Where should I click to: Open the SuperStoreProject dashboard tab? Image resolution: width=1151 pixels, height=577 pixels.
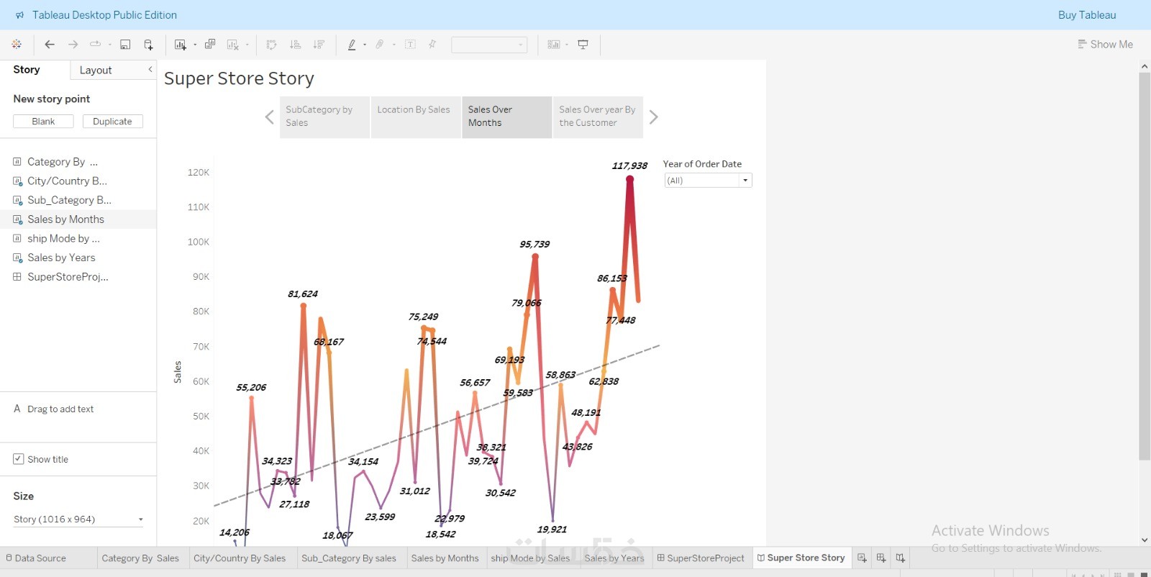click(701, 558)
